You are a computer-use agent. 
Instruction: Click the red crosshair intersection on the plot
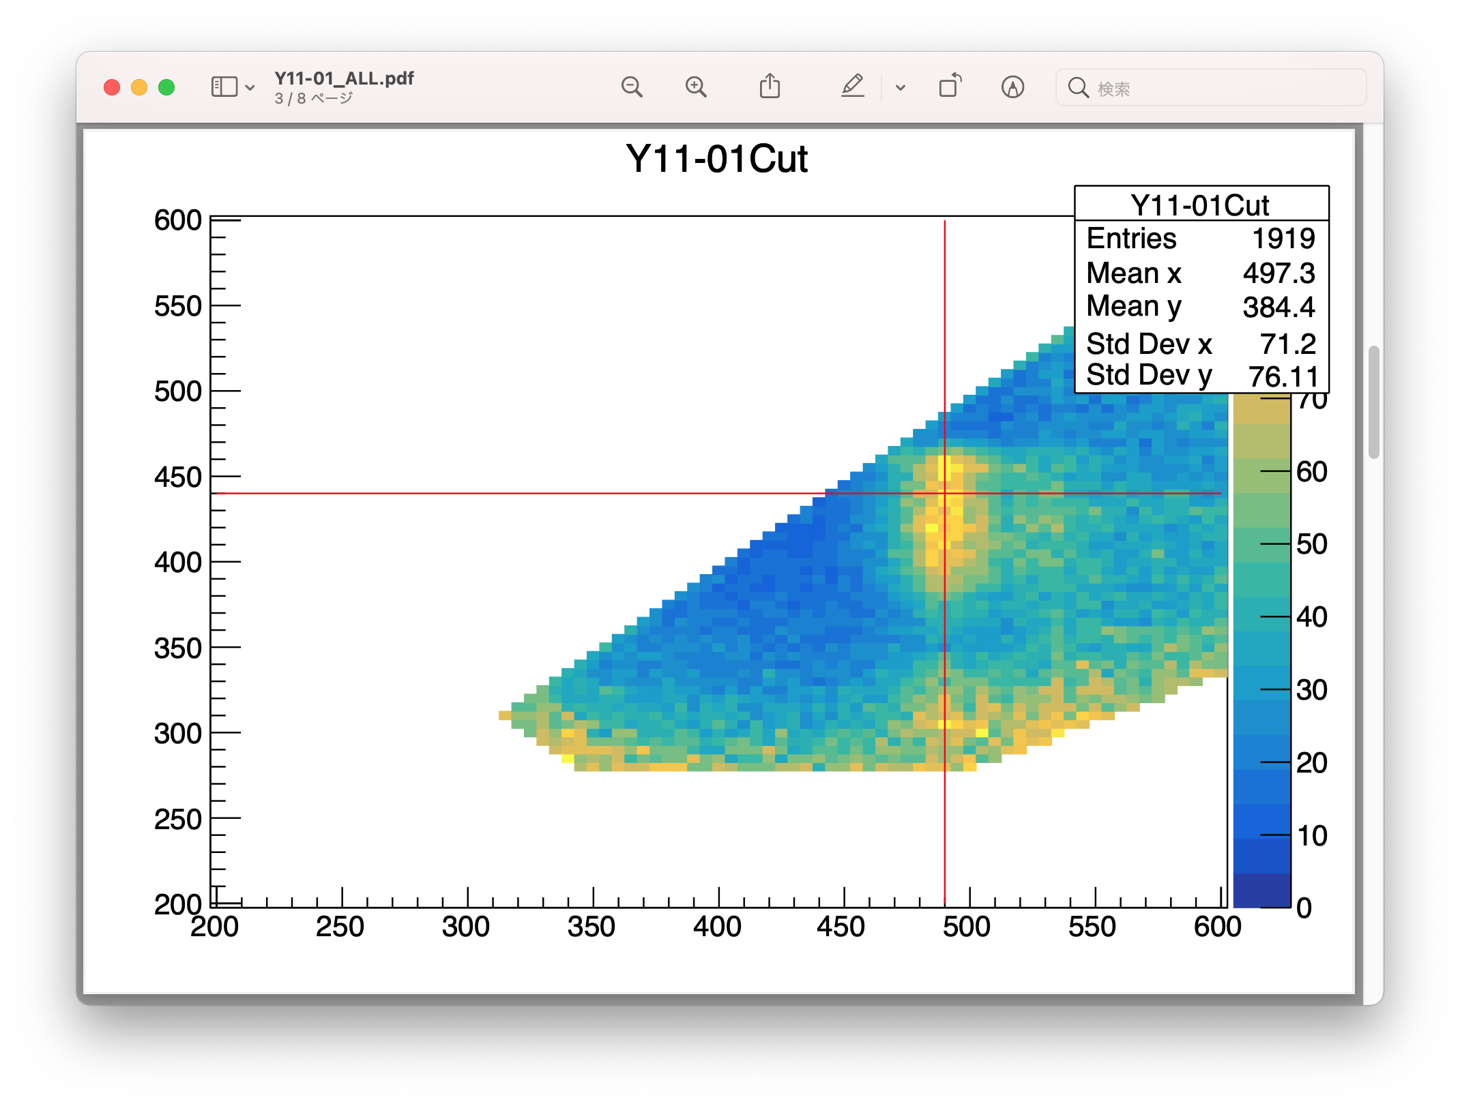(945, 493)
